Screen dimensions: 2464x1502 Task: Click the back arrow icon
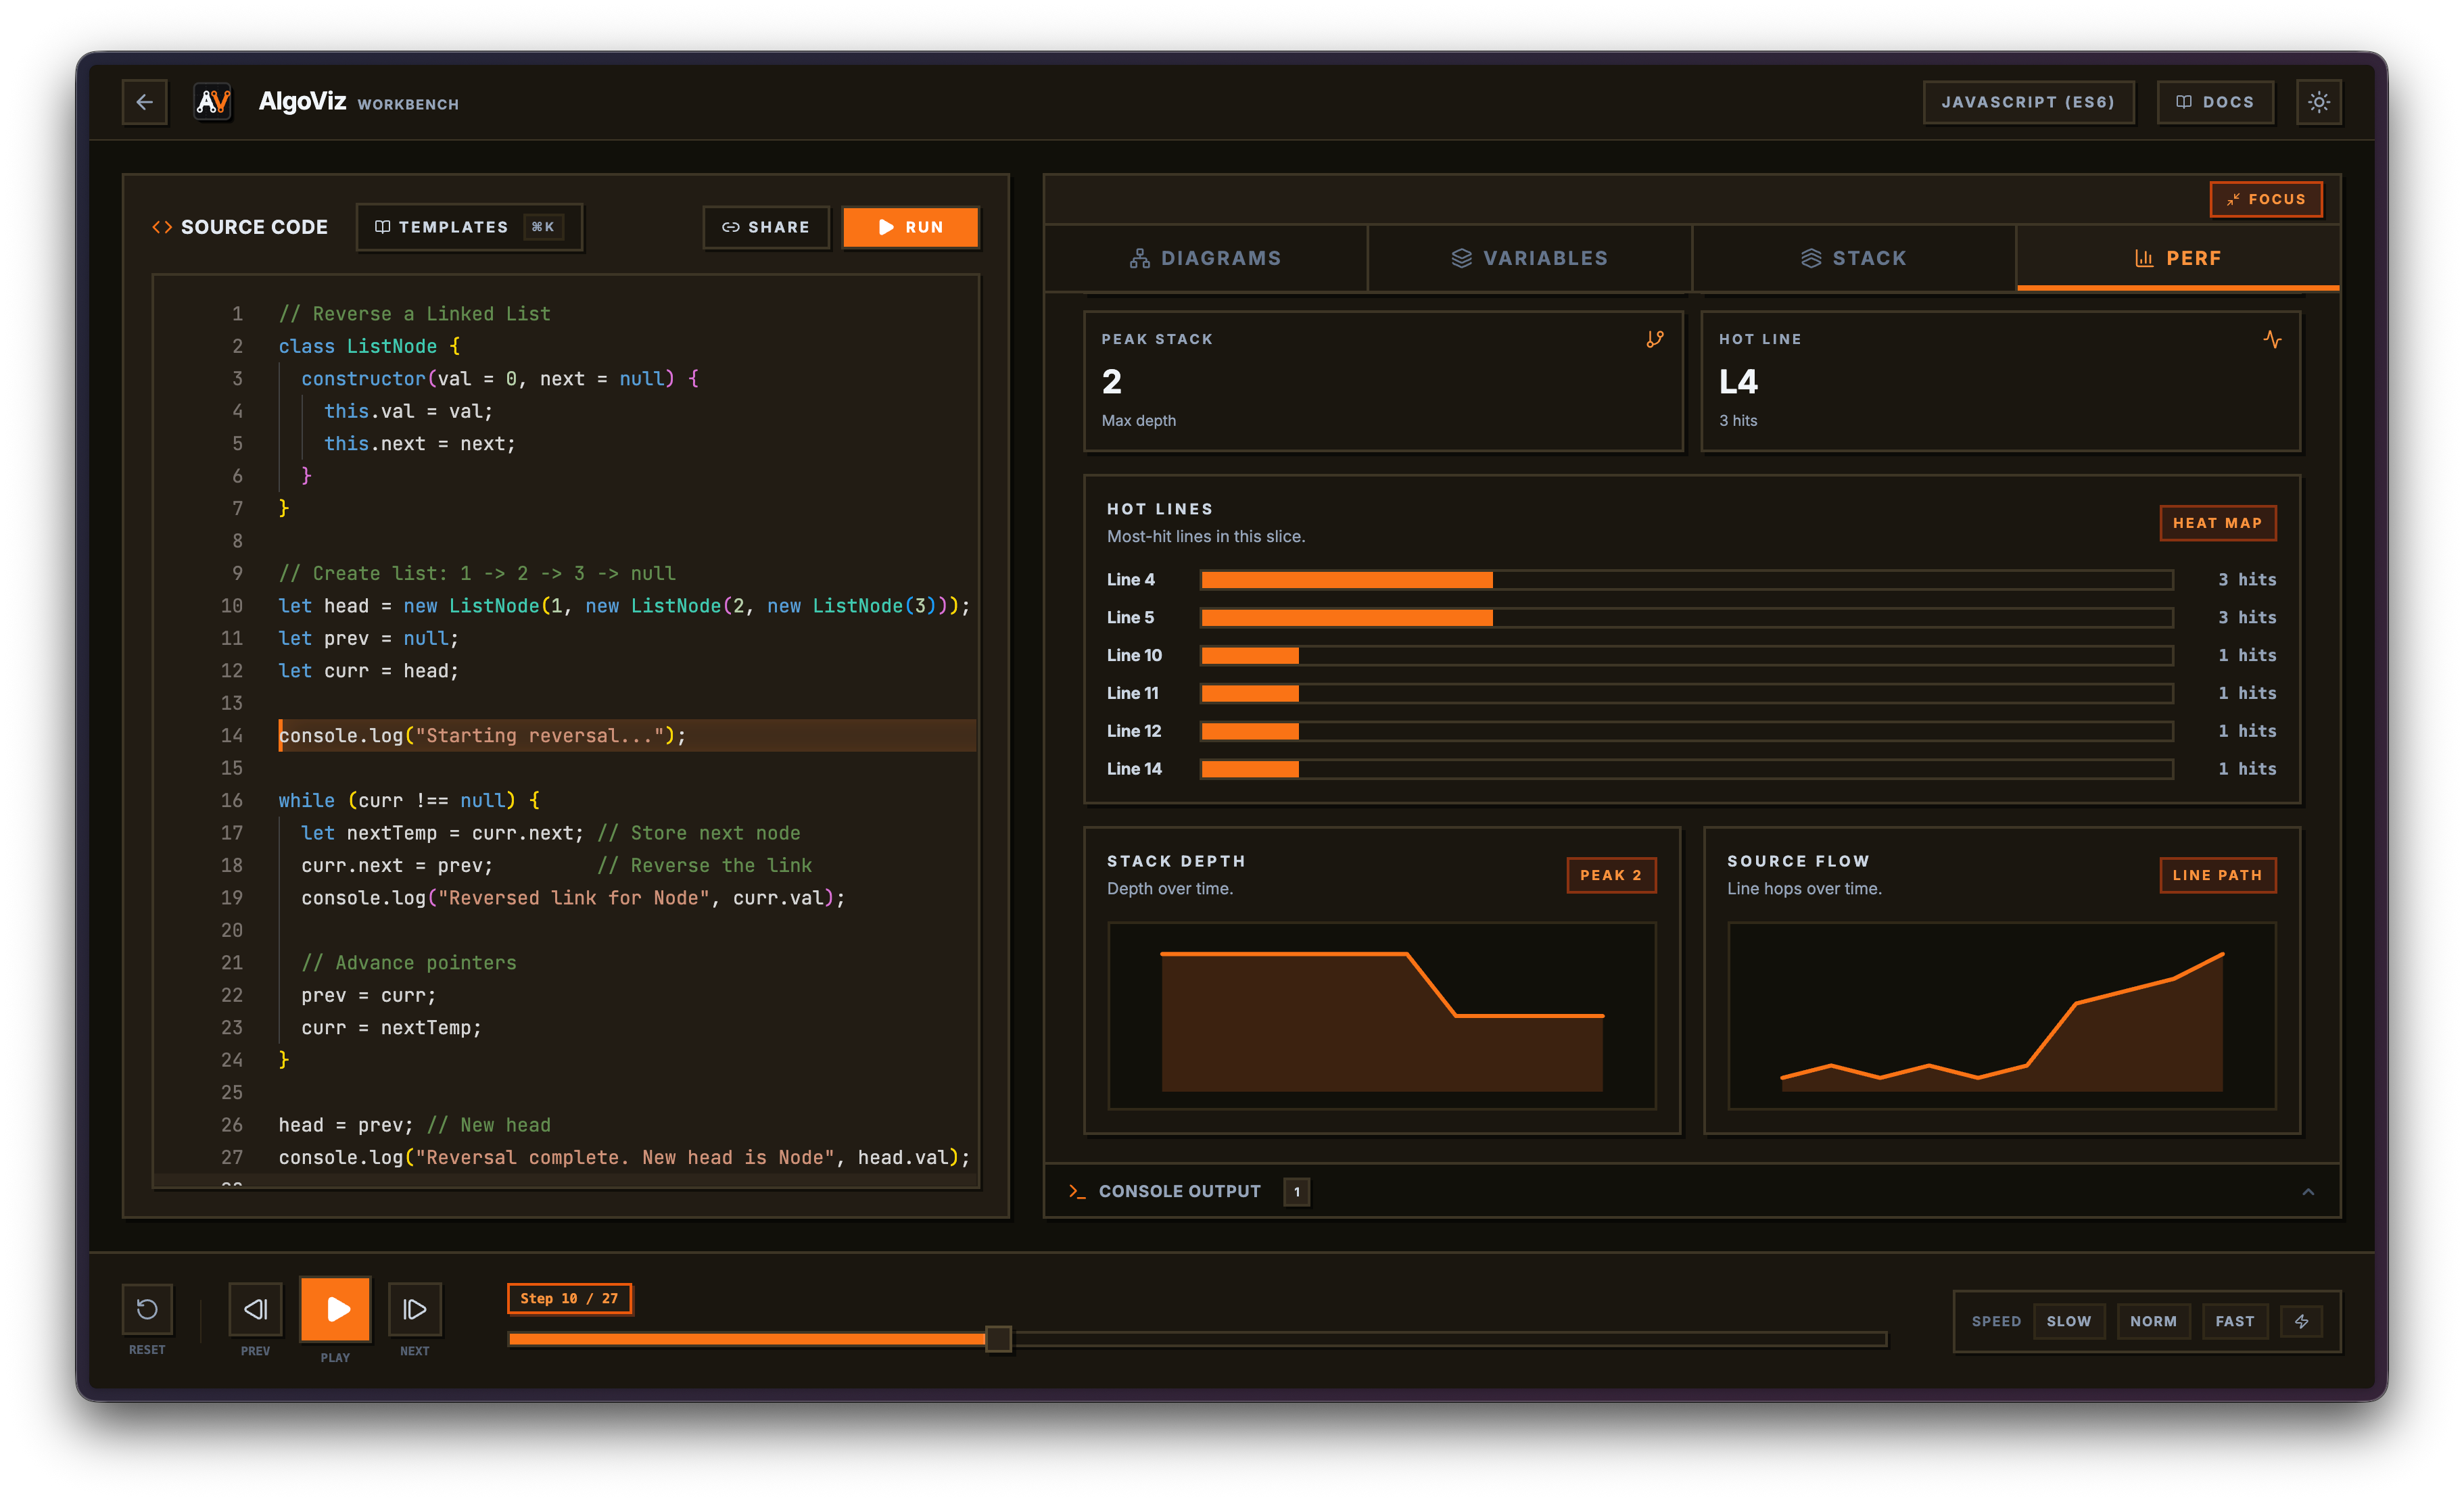[145, 102]
